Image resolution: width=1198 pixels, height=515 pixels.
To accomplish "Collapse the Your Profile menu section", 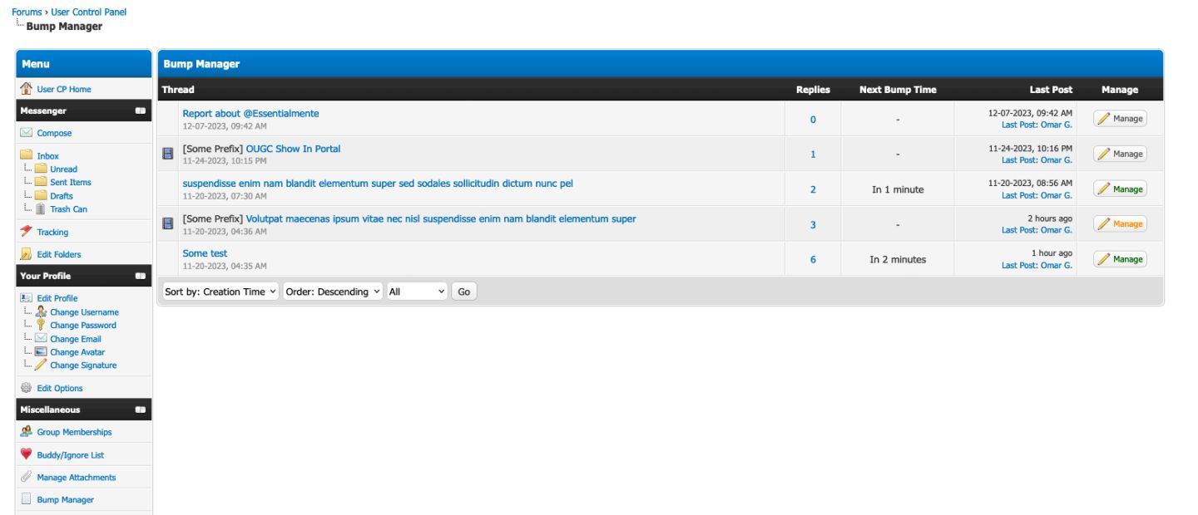I will pyautogui.click(x=141, y=276).
